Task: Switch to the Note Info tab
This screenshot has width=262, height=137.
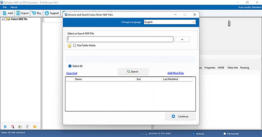Action: (233, 68)
